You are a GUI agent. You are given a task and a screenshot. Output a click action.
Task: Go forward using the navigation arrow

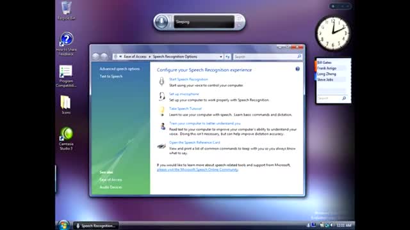coord(104,56)
